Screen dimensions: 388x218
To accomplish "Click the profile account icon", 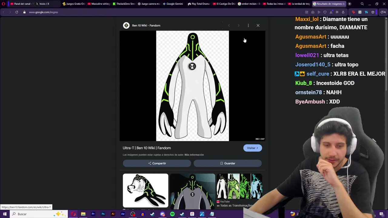I will (343, 12).
